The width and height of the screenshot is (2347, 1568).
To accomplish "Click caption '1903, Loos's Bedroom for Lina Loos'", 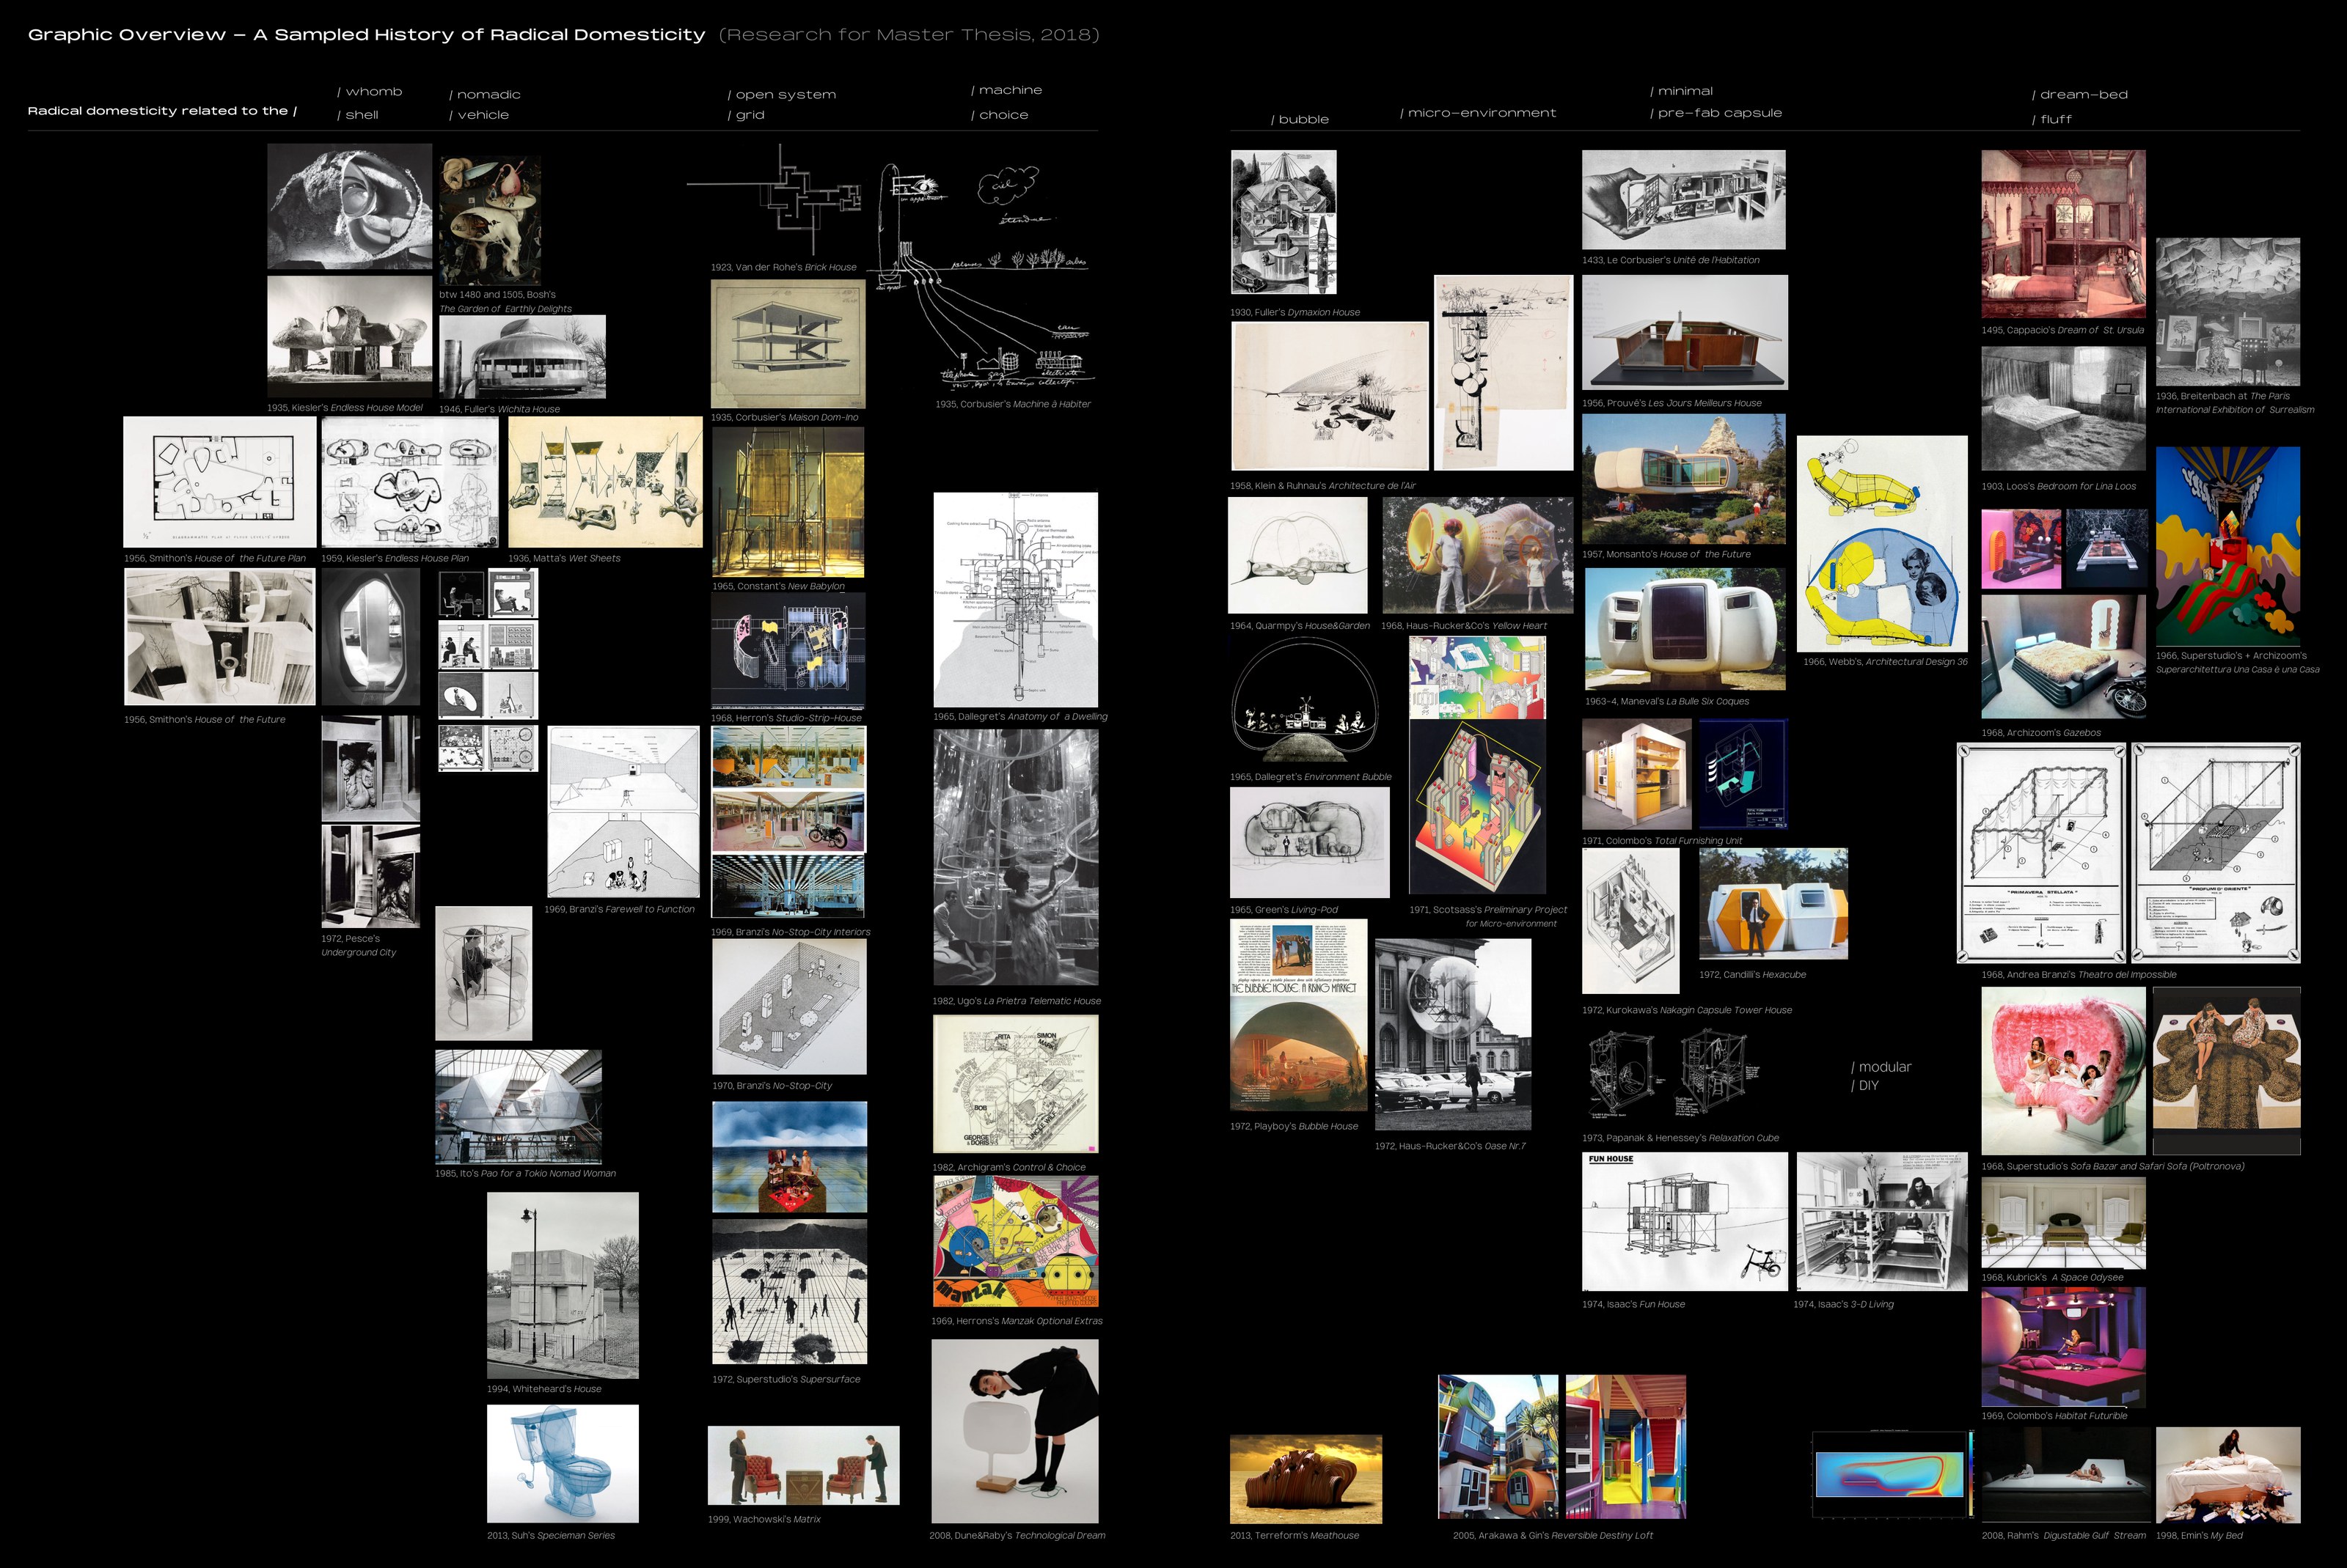I will point(2059,487).
